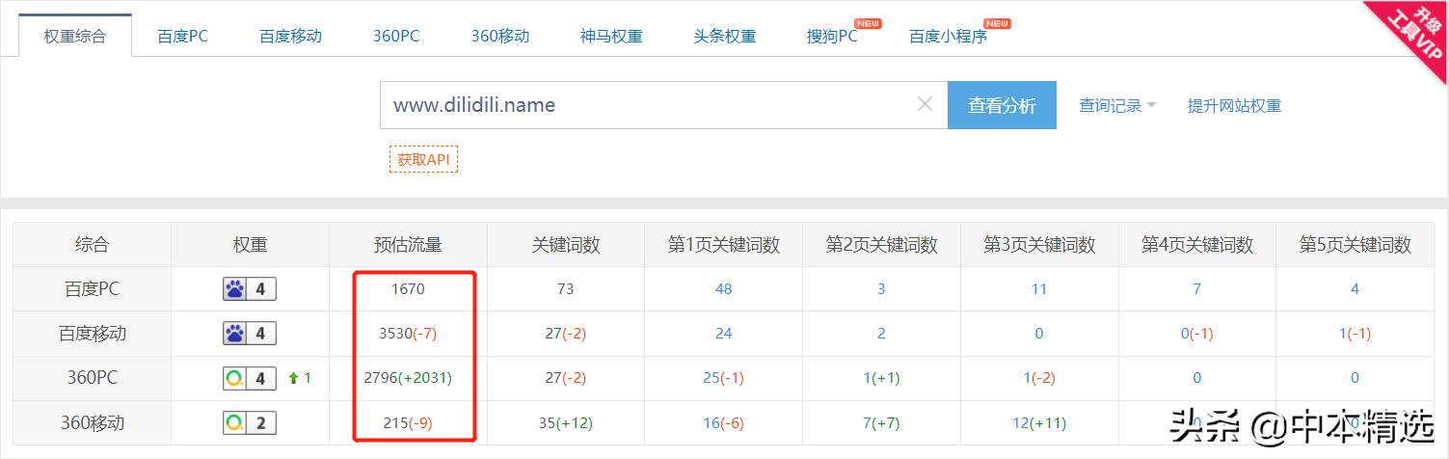Open the 360PC weight badge

click(250, 378)
